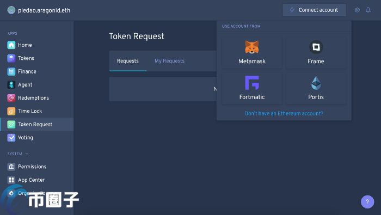Open the Permissions system icon

click(11, 167)
